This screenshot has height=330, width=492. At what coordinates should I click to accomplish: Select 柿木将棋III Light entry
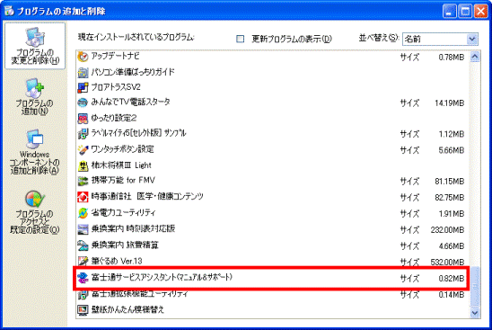[121, 165]
